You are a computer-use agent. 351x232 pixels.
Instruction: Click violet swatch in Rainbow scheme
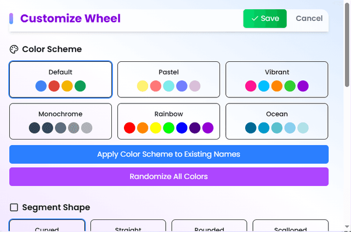click(208, 127)
